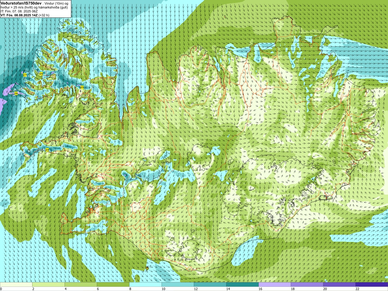This screenshot has height=291, width=388.
Task: Select the 2–4 m/s light green swatch
Action: (48, 285)
